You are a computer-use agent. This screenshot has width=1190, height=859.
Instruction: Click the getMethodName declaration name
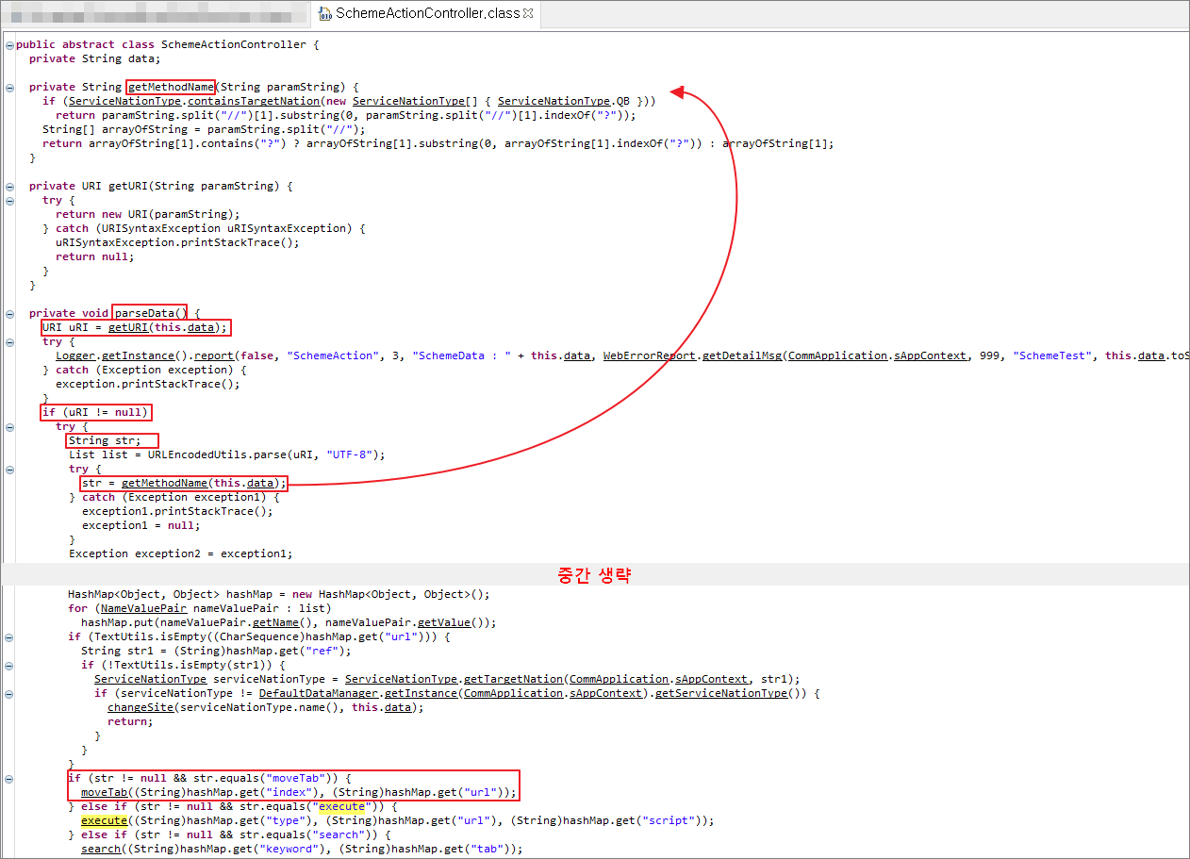(x=171, y=87)
